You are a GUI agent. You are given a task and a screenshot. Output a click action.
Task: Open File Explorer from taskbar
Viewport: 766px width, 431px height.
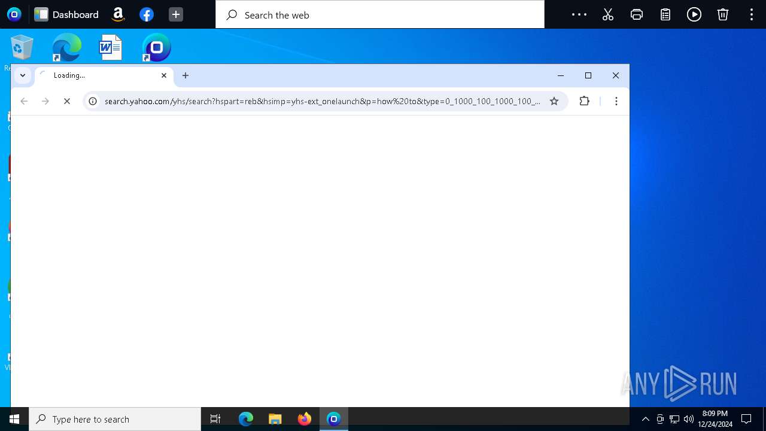275,419
